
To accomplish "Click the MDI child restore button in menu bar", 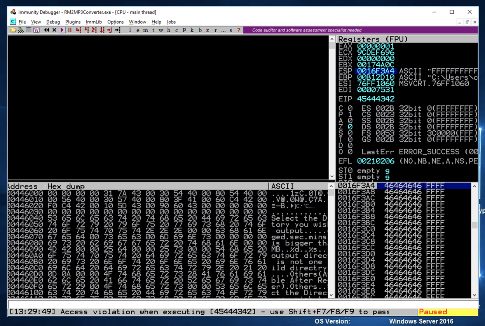I will pyautogui.click(x=467, y=22).
